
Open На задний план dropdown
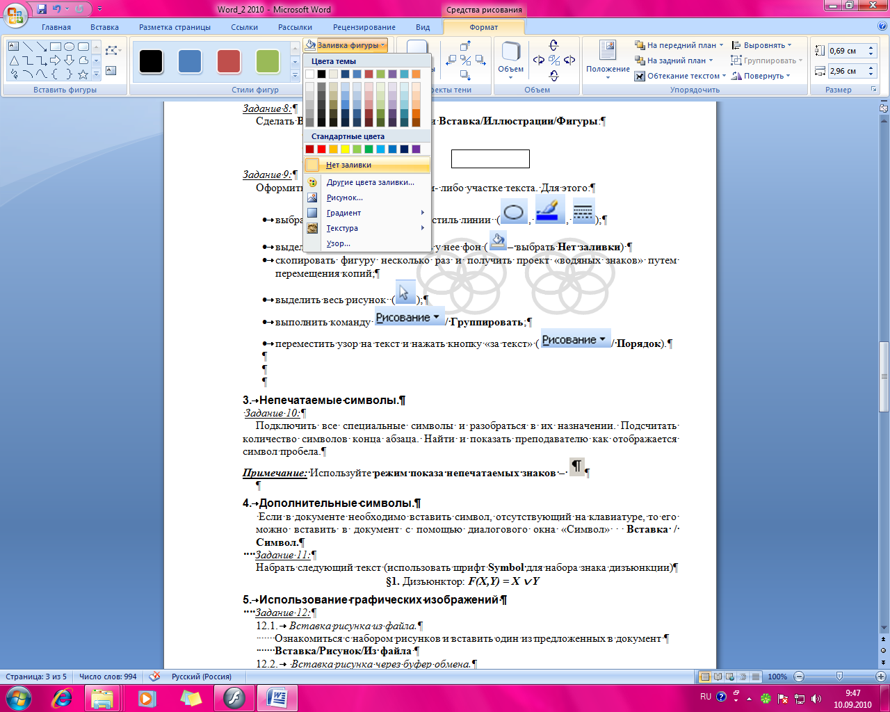click(674, 60)
